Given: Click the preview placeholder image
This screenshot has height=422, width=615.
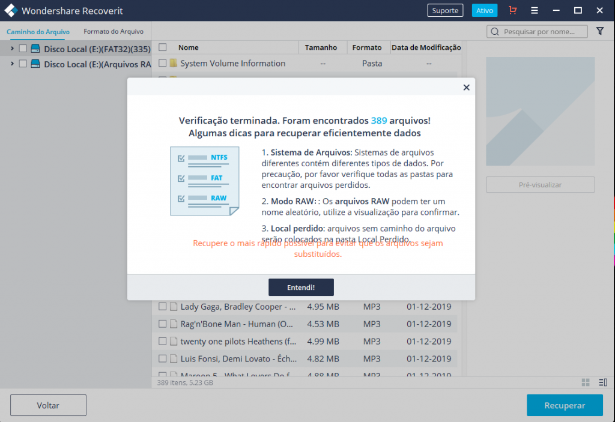Looking at the screenshot, I should pyautogui.click(x=540, y=112).
